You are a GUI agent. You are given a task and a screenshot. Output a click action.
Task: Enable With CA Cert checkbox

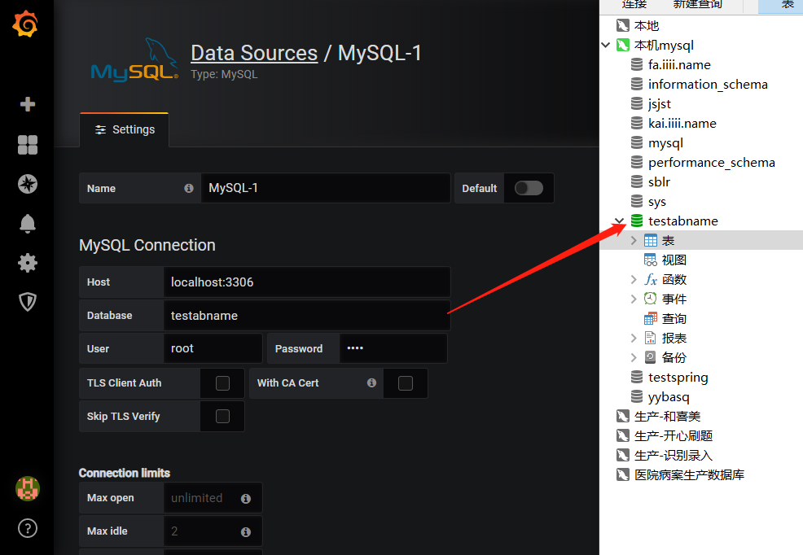[x=406, y=383]
